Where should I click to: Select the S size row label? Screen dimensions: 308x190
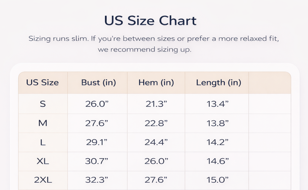(43, 104)
